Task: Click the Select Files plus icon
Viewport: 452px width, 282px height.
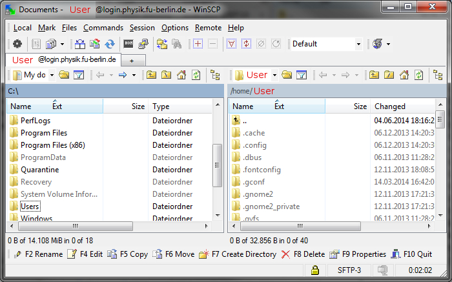Action: [198, 44]
